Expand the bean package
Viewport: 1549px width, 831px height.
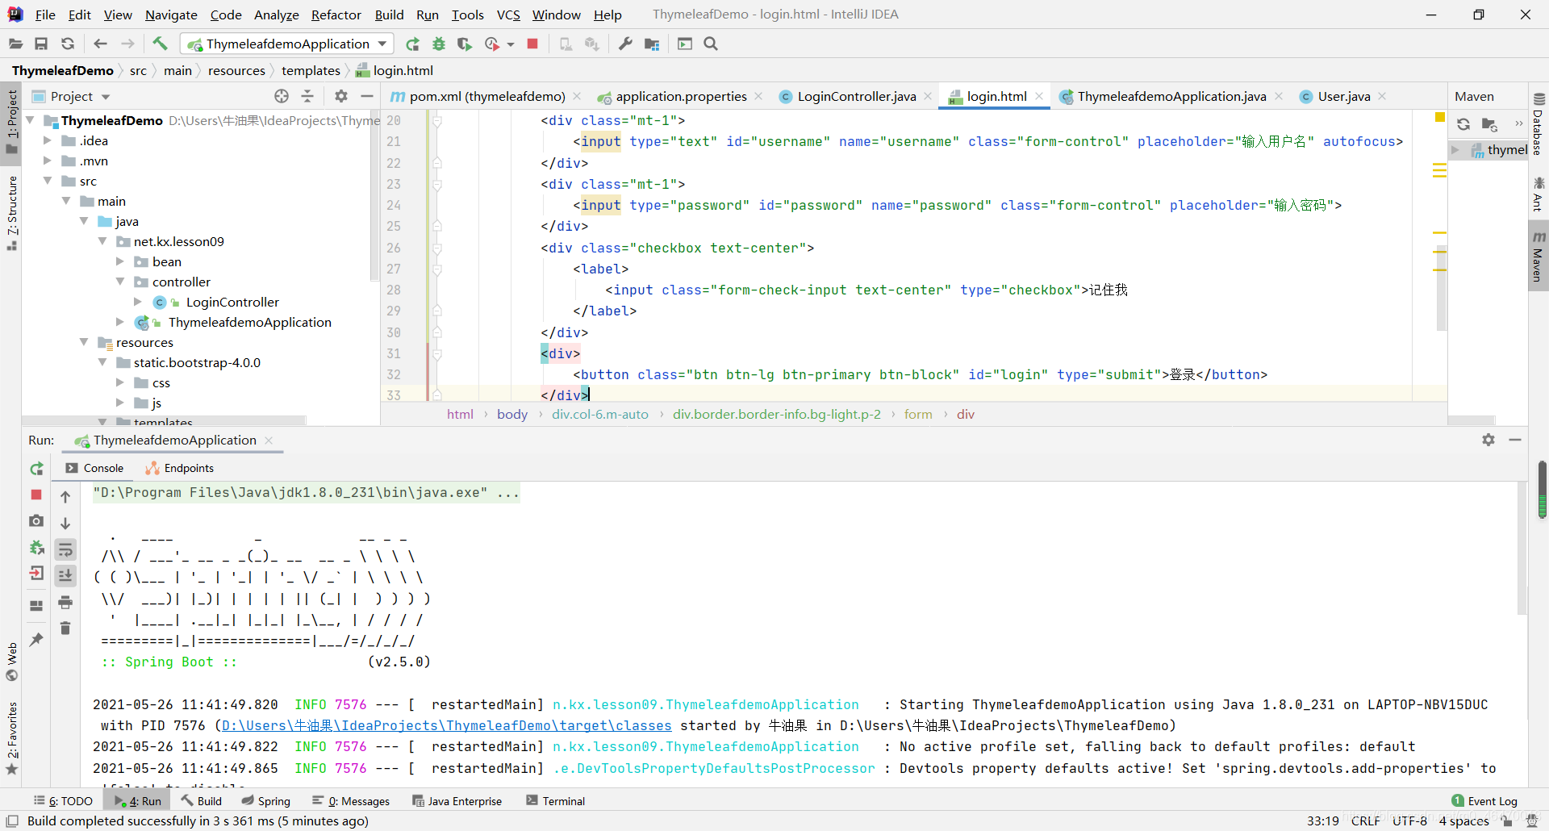tap(120, 261)
